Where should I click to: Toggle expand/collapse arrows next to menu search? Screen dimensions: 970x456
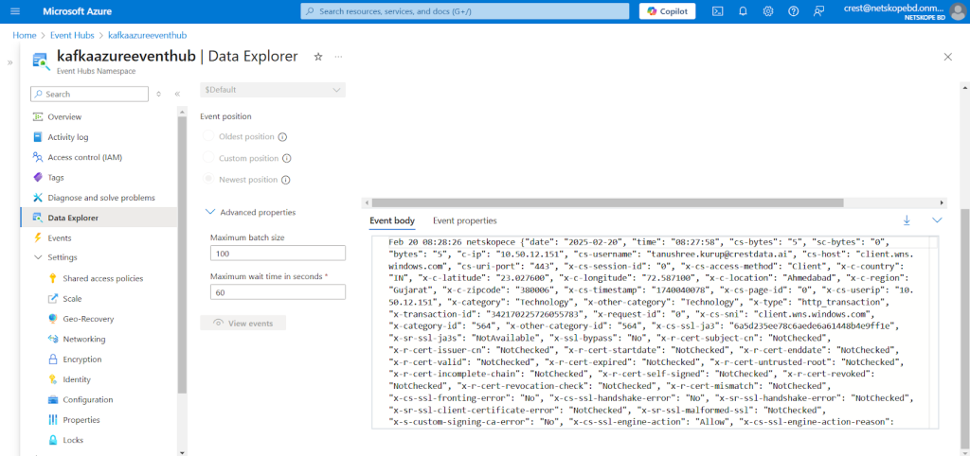tap(158, 94)
